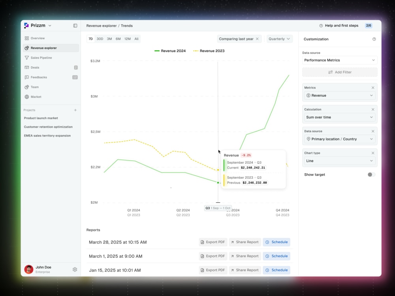This screenshot has width=395, height=296.
Task: Click the Add Filter button
Action: 340,72
